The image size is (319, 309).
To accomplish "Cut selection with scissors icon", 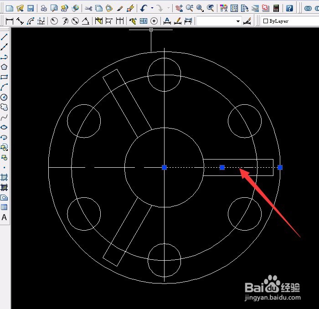I will (88, 8).
